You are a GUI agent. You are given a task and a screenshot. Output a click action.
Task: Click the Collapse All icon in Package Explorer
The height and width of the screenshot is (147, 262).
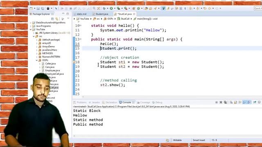52,19
